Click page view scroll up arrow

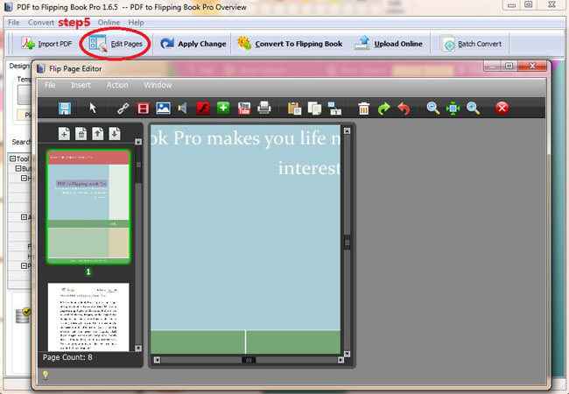[348, 130]
